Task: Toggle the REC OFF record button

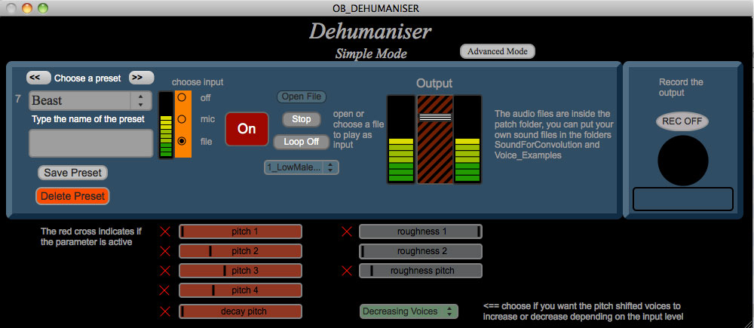Action: click(x=682, y=121)
